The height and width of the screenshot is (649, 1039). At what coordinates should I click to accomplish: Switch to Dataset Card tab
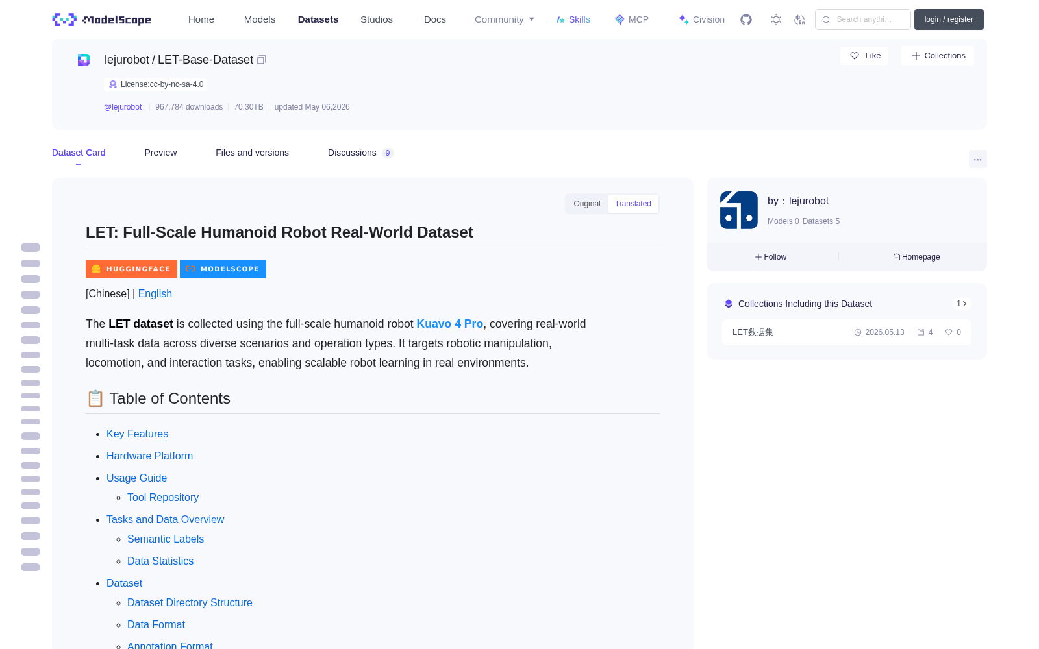79,153
